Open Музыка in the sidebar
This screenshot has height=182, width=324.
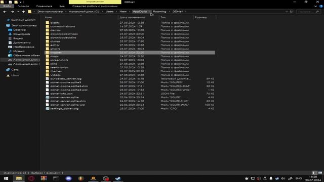tap(19, 51)
